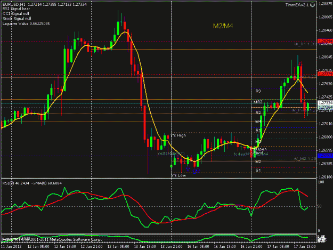Select the "Y's Low" label
This screenshot has width=333, height=250.
point(178,175)
